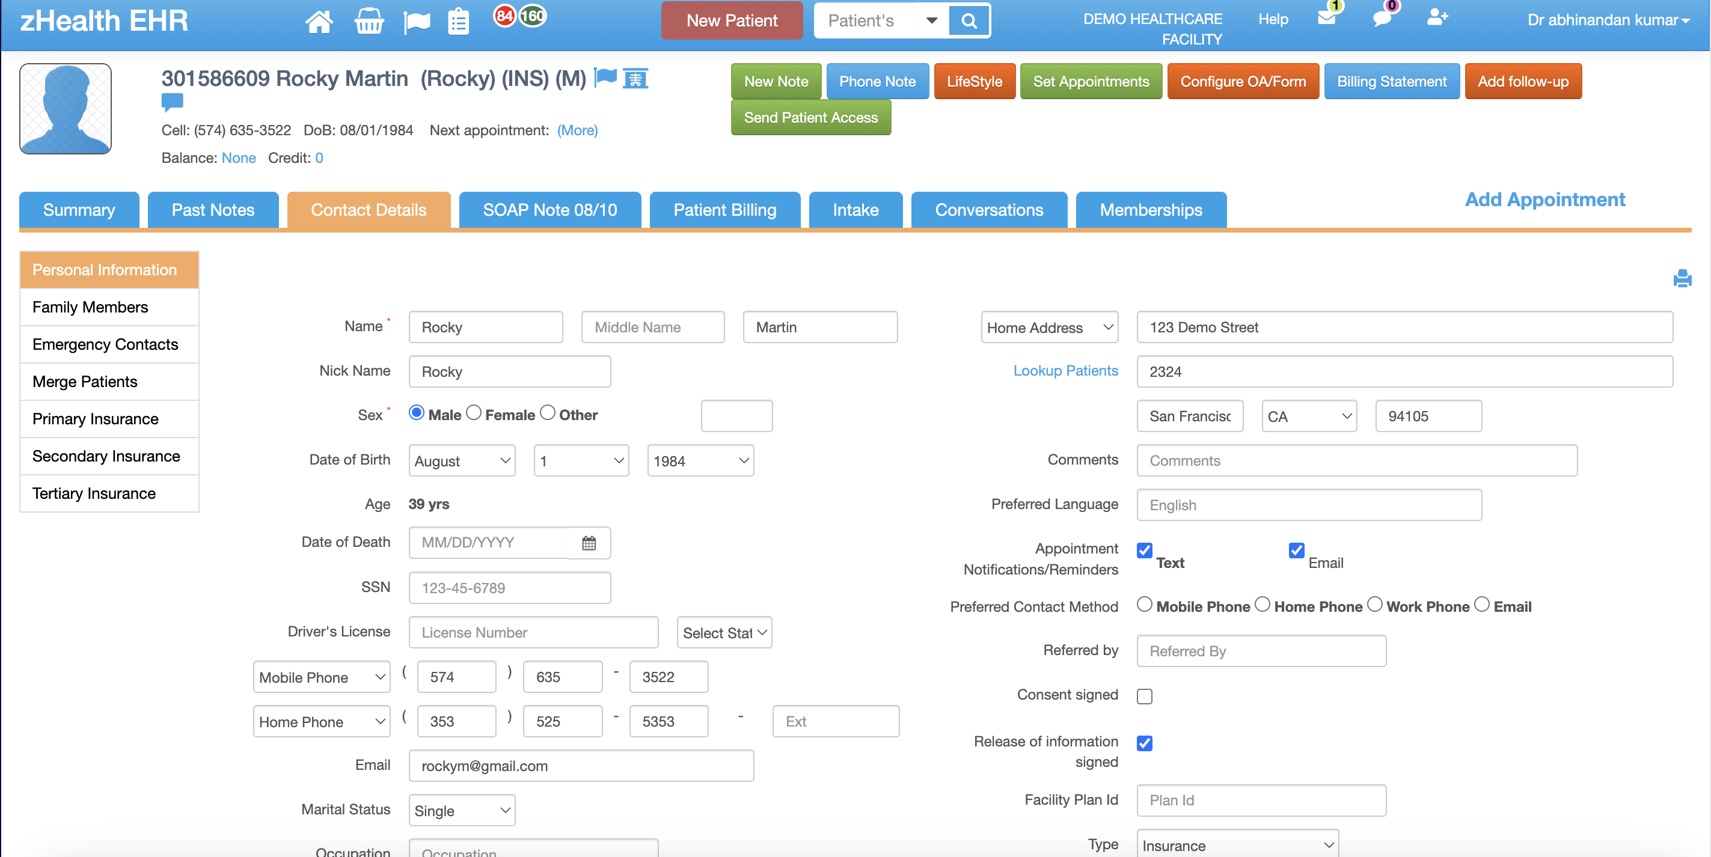This screenshot has width=1711, height=857.
Task: Open the Conversations tab
Action: coord(989,210)
